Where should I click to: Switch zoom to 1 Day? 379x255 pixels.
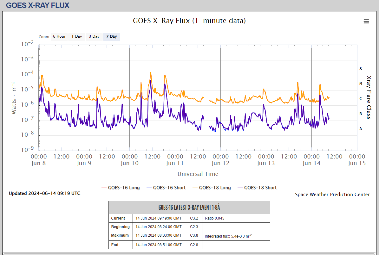[x=76, y=37]
